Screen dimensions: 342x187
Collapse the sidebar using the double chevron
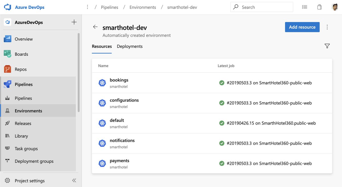(74, 180)
